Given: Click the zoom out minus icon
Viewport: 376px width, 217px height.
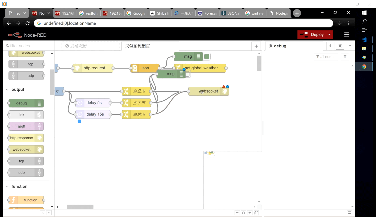Looking at the screenshot, I should click(x=237, y=213).
